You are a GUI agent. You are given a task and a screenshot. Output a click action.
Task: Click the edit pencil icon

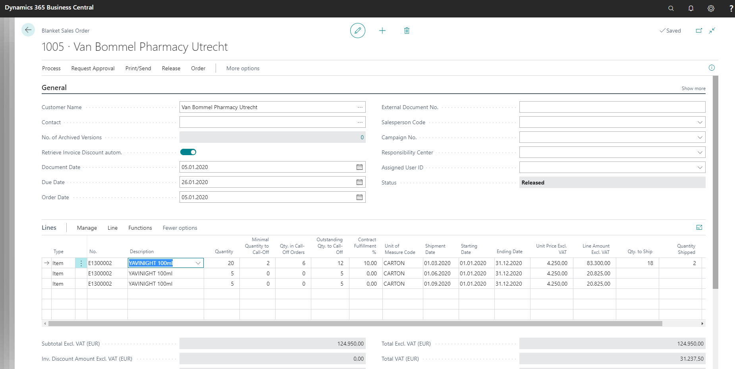pyautogui.click(x=358, y=31)
